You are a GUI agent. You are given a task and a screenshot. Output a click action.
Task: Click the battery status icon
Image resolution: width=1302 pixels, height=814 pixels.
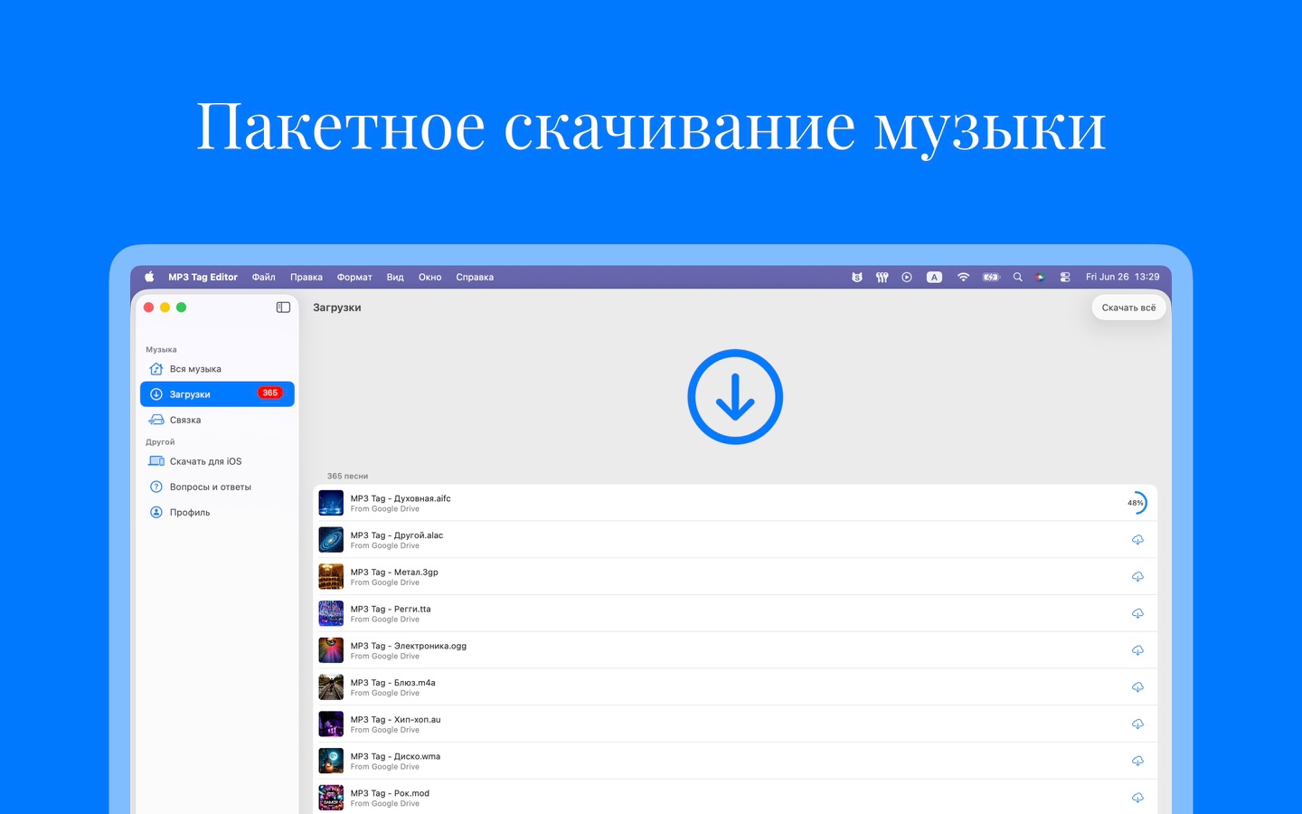tap(991, 277)
